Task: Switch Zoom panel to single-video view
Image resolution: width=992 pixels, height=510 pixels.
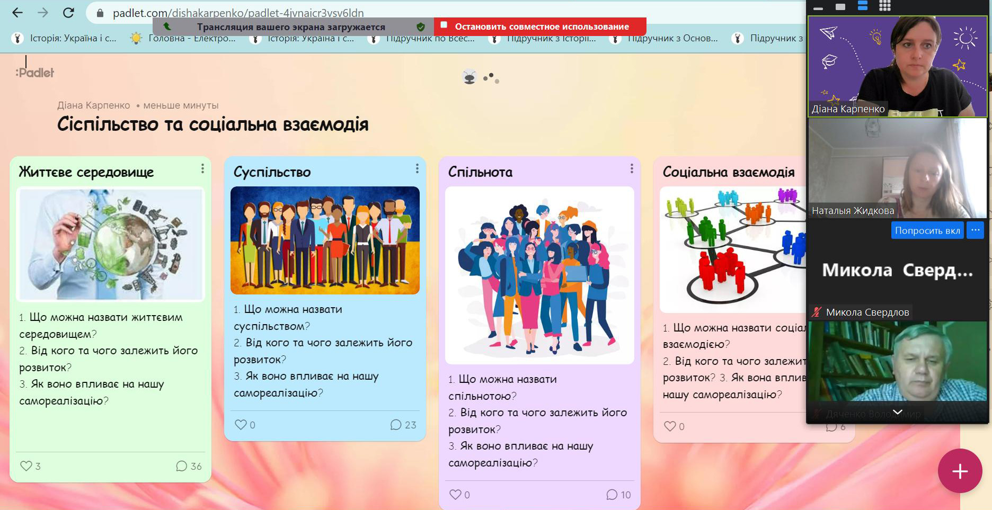Action: 840,7
